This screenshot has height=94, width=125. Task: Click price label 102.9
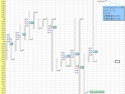pyautogui.click(x=3, y=66)
